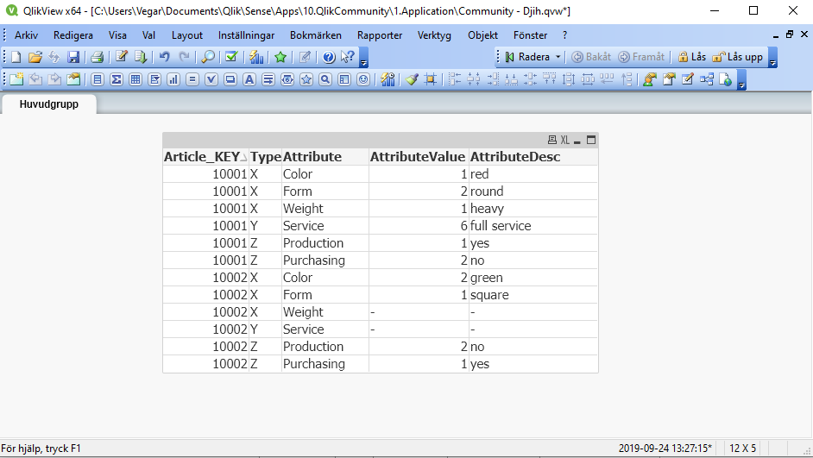The width and height of the screenshot is (813, 458).
Task: Expand navigation toolbar overflow options
Action: point(772,58)
